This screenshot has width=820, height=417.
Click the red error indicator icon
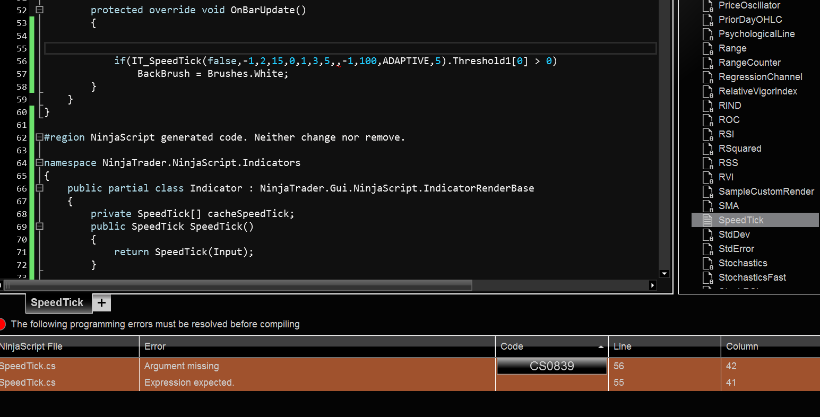tap(2, 324)
